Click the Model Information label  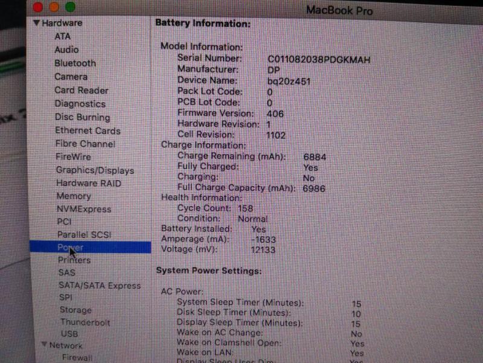click(202, 47)
